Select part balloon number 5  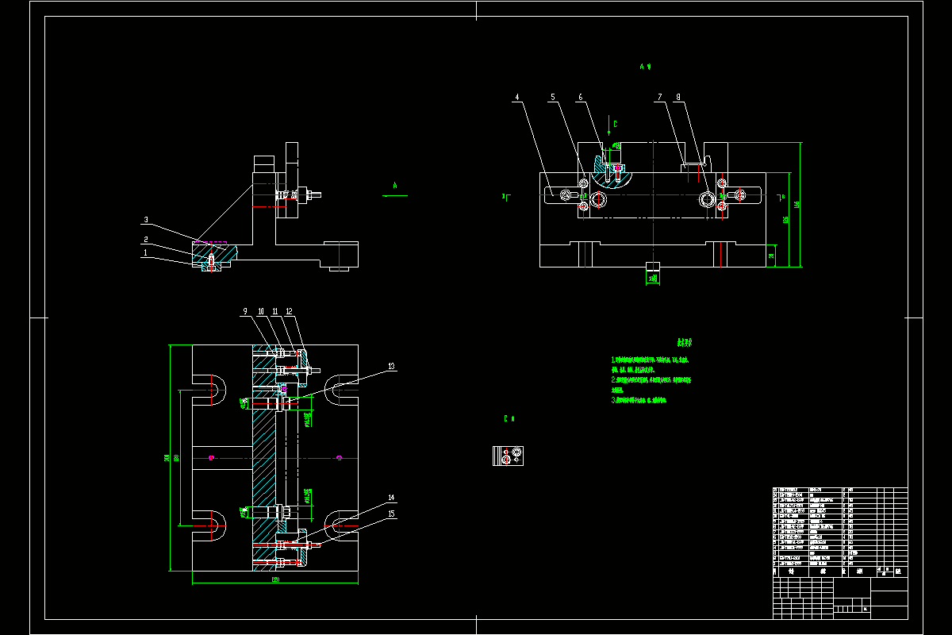pyautogui.click(x=553, y=98)
